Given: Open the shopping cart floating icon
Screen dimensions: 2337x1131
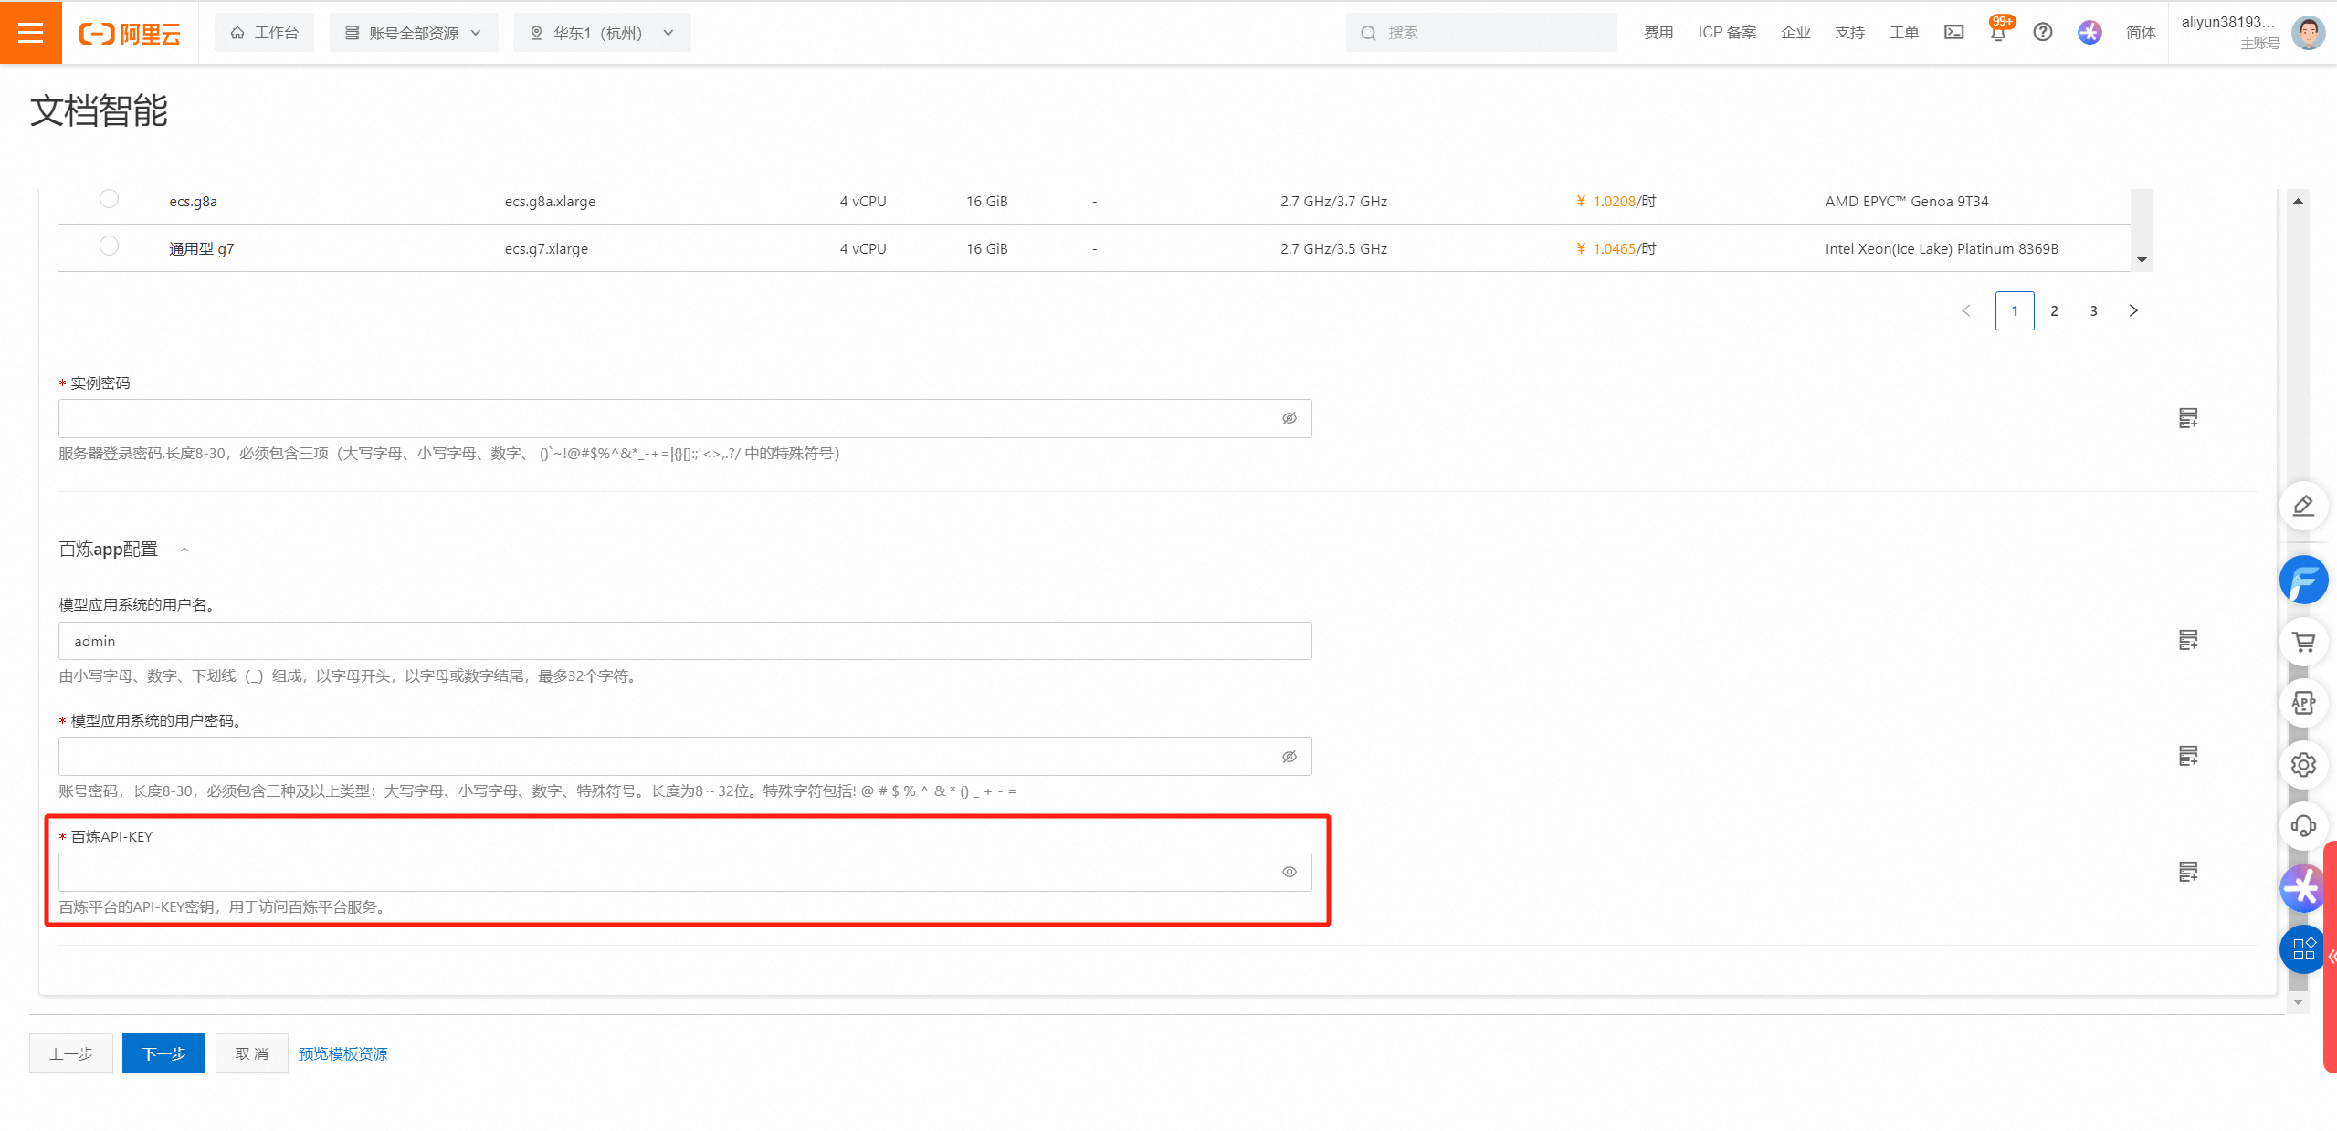Looking at the screenshot, I should [2303, 642].
